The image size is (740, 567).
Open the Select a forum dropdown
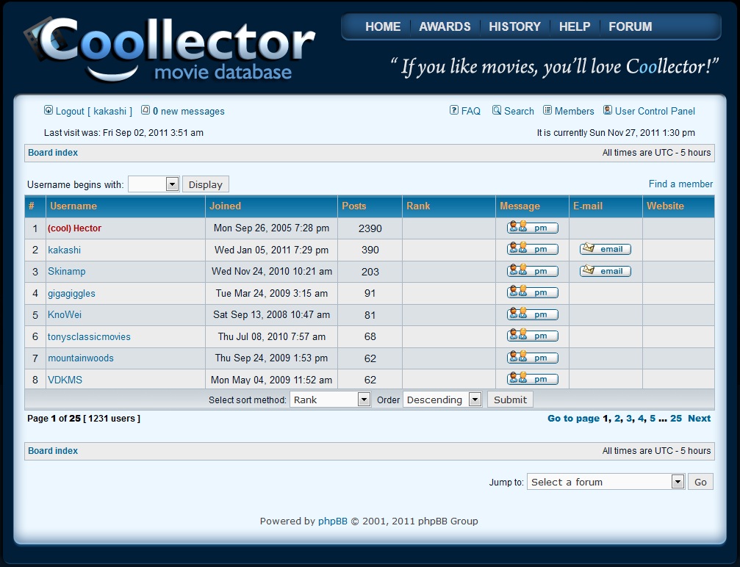click(606, 482)
